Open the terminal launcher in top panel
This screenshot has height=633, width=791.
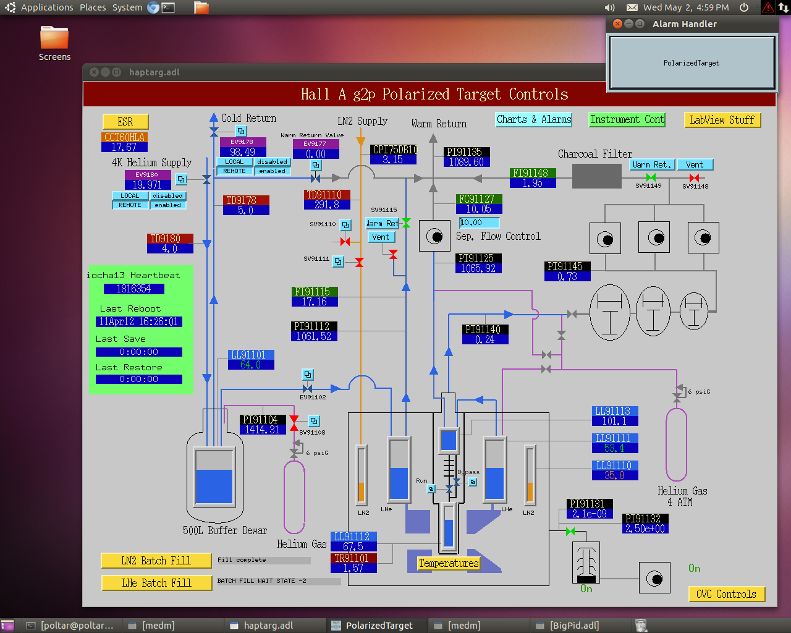168,7
